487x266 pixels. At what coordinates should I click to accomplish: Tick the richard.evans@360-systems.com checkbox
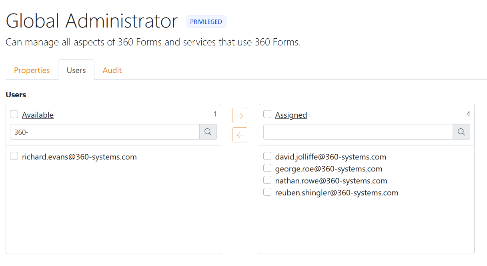(x=14, y=156)
